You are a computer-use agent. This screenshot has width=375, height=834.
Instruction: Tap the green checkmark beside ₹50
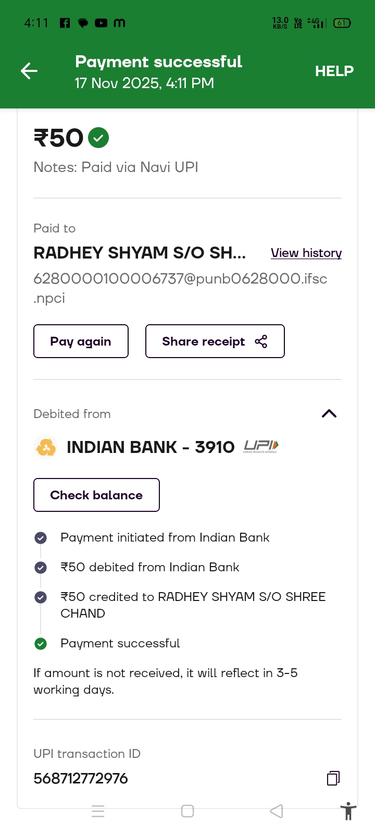(x=98, y=138)
